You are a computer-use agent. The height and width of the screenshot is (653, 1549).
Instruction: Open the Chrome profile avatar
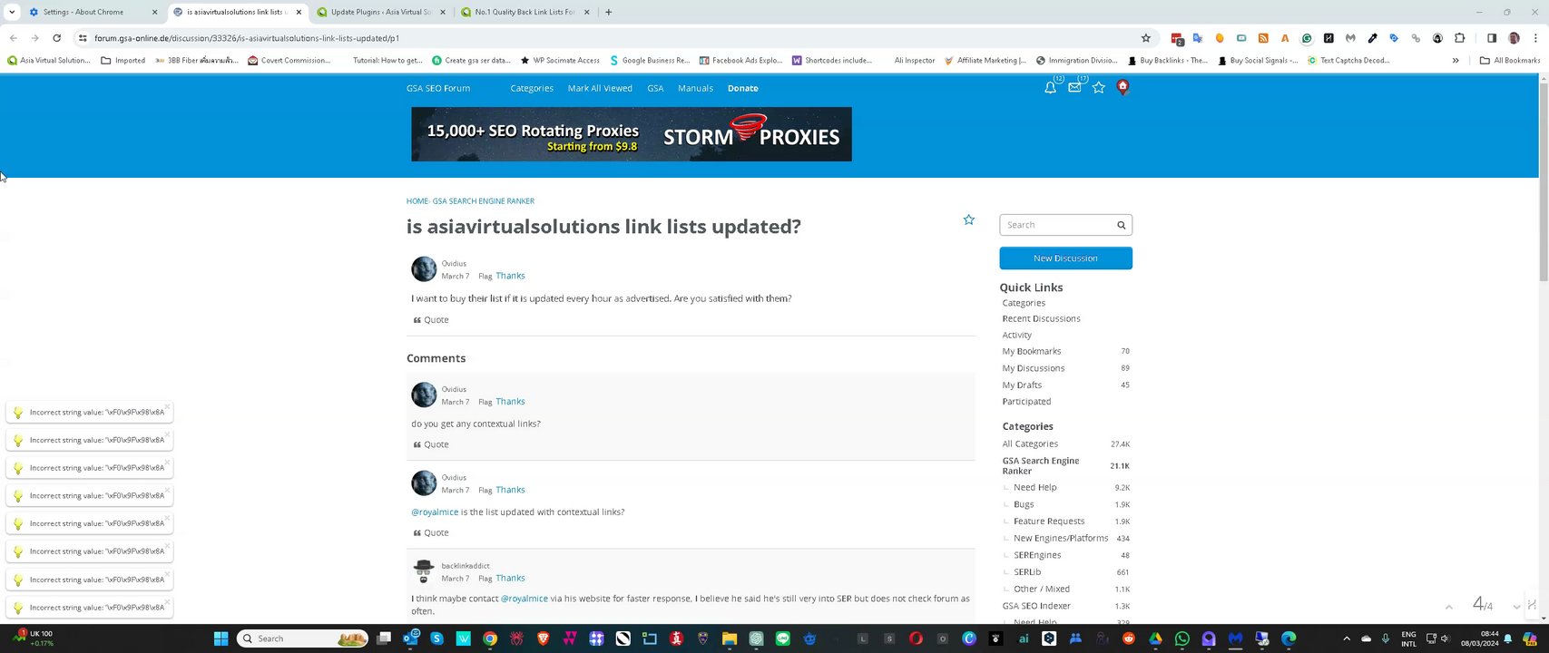(x=1514, y=38)
